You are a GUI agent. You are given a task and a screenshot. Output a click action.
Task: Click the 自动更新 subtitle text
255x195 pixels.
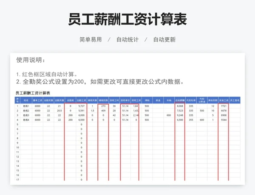point(164,39)
